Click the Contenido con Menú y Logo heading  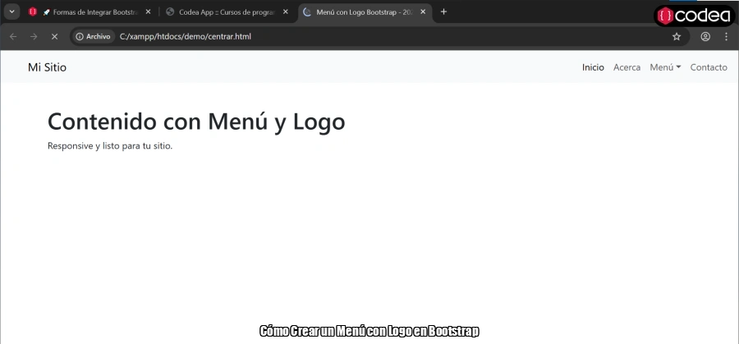[x=196, y=122]
